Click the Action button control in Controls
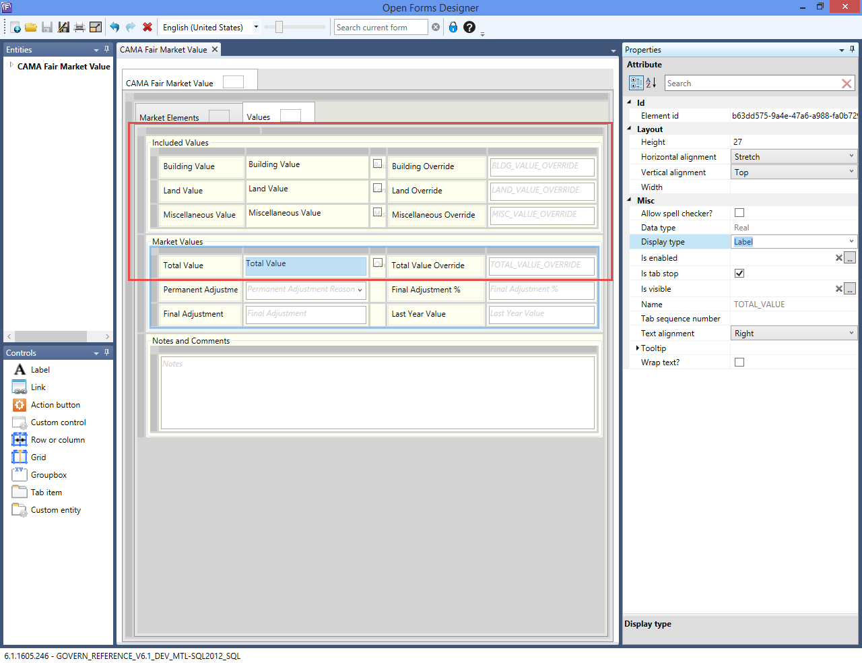The image size is (862, 663). [55, 405]
